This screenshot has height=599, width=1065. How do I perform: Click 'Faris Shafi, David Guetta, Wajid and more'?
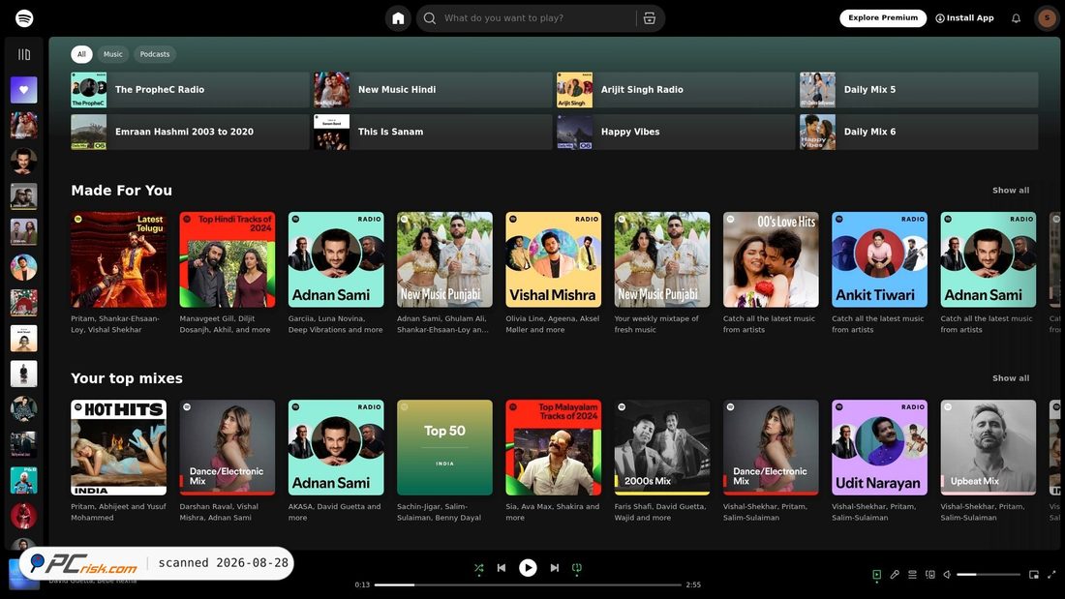pyautogui.click(x=660, y=512)
